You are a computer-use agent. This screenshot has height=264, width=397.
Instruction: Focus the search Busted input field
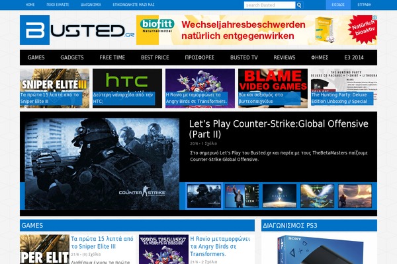click(x=269, y=5)
